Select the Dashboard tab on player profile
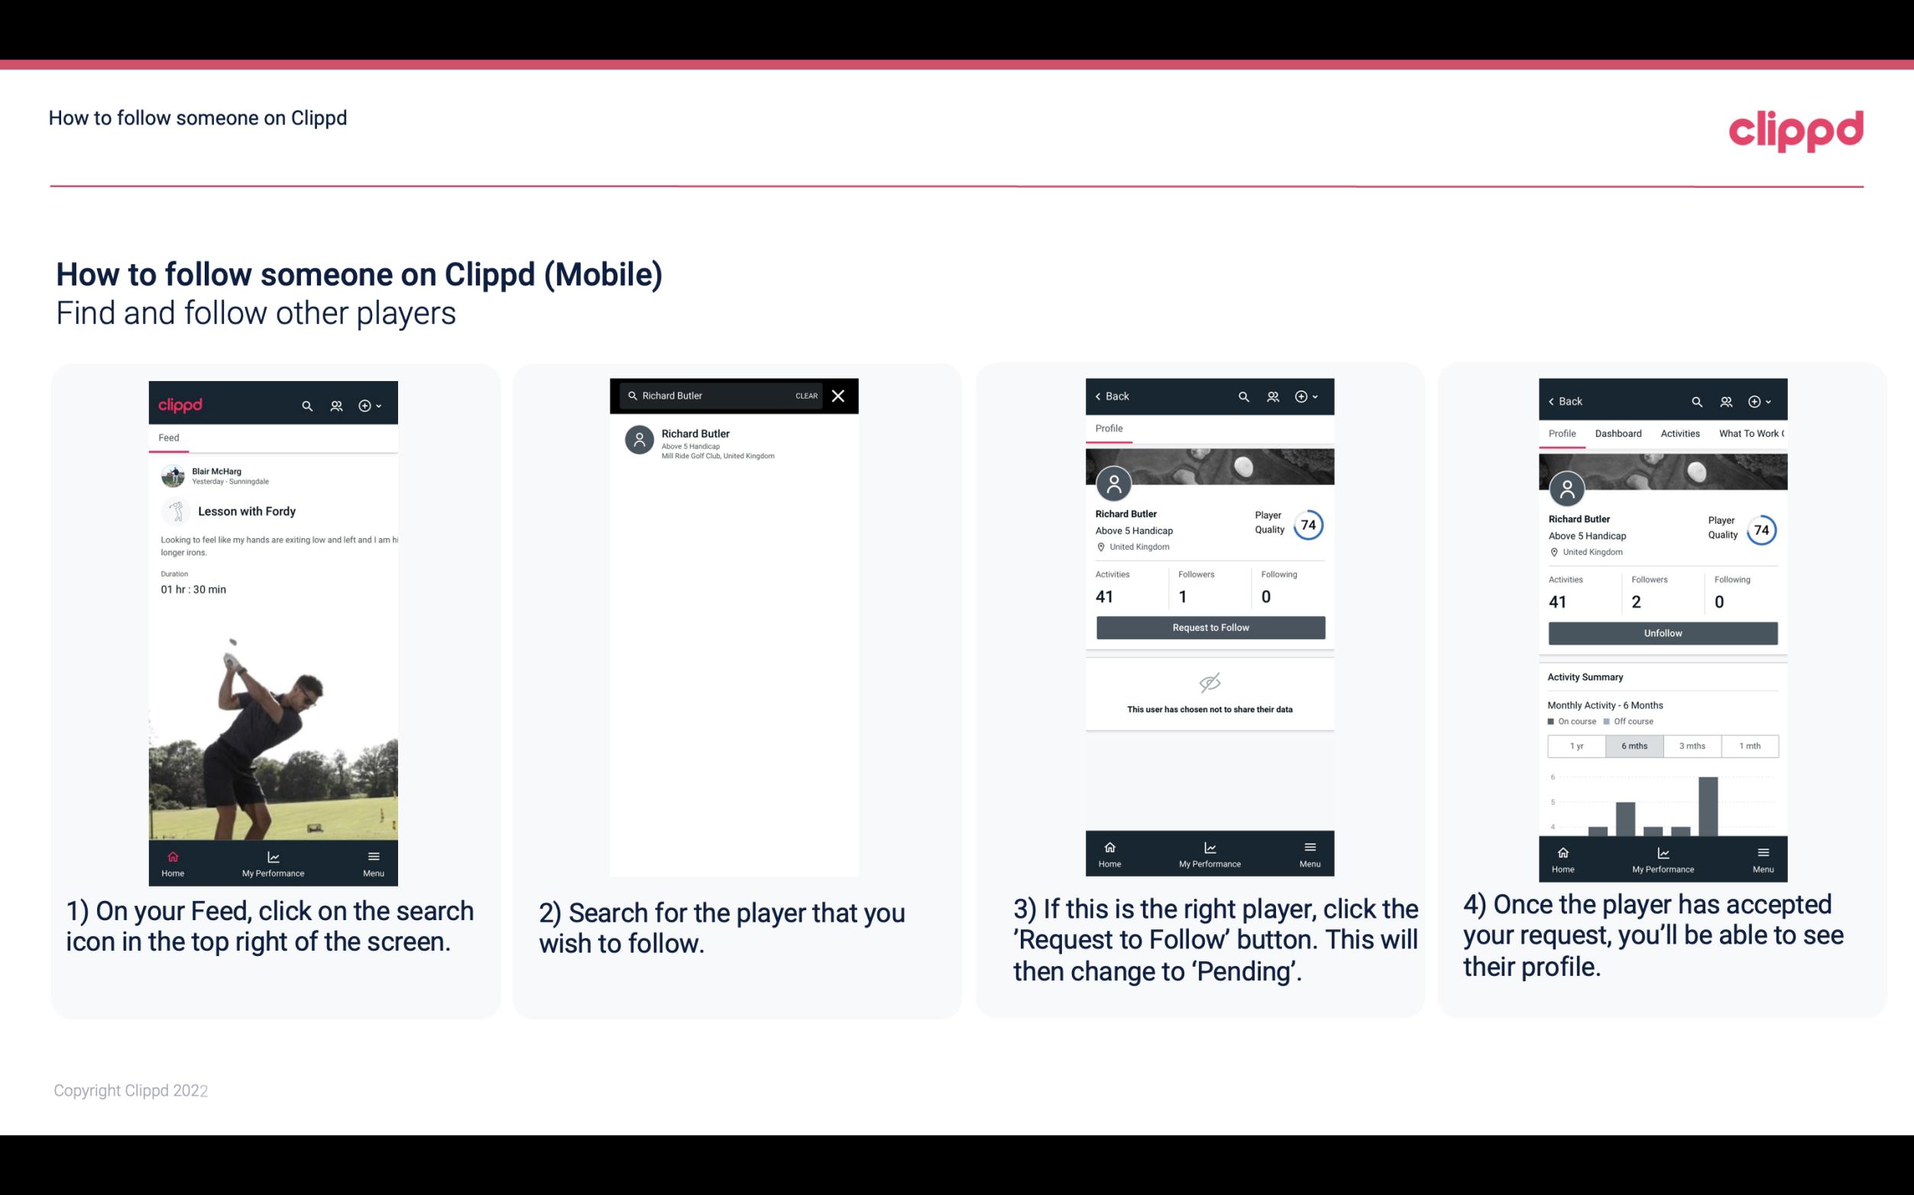The width and height of the screenshot is (1914, 1195). [x=1619, y=432]
